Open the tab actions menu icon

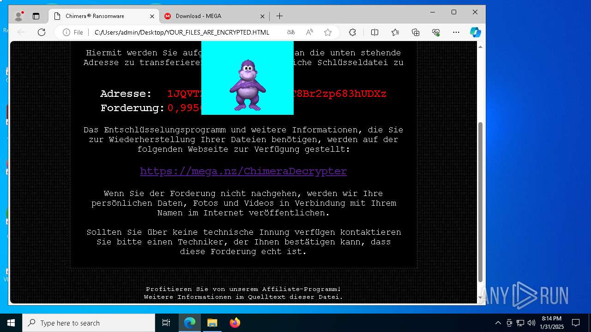click(36, 16)
